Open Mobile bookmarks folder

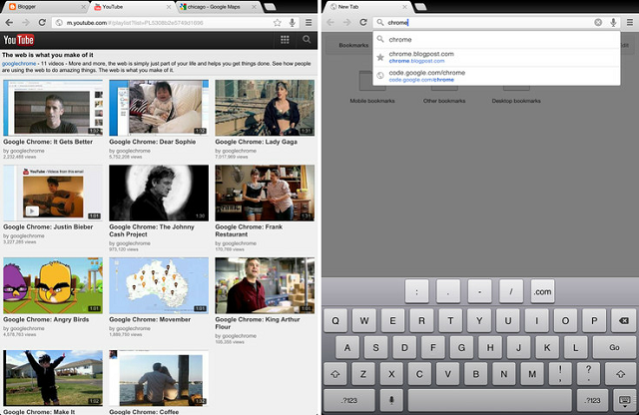pyautogui.click(x=372, y=87)
